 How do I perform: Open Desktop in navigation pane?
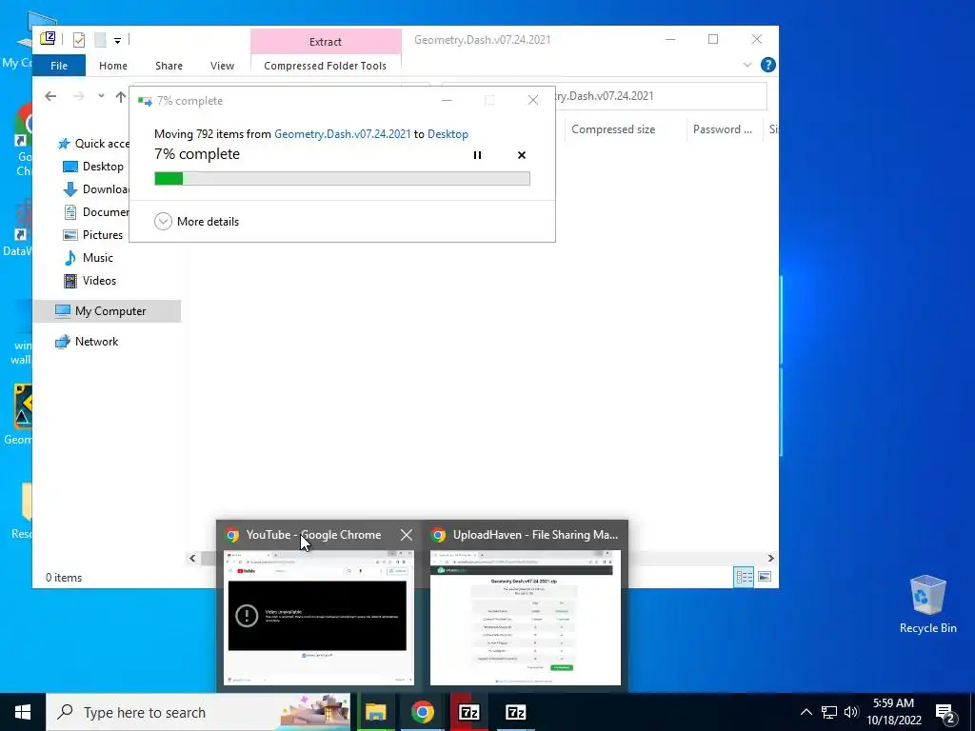click(93, 167)
